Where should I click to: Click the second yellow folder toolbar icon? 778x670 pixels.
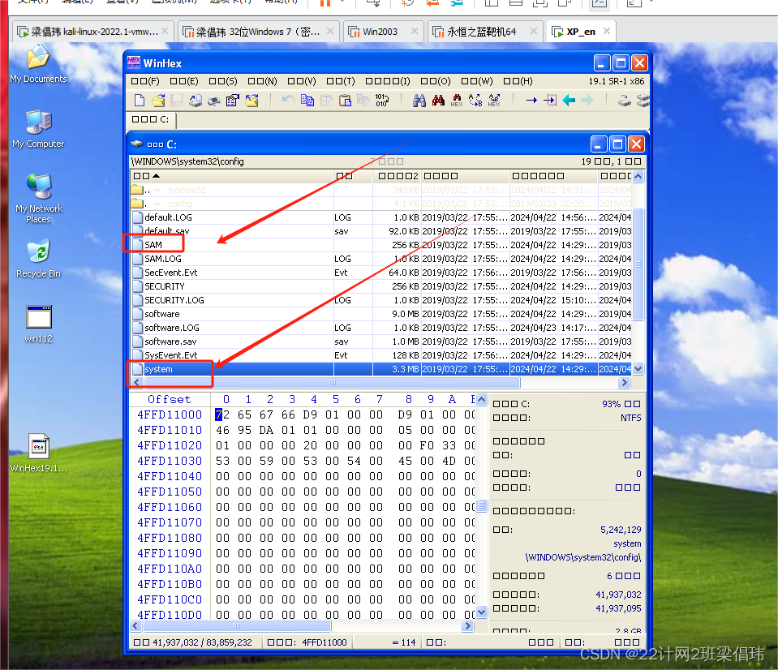(251, 101)
